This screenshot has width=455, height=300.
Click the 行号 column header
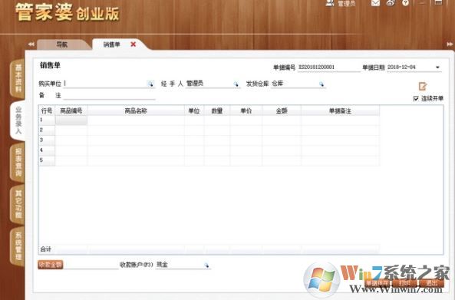(x=47, y=110)
